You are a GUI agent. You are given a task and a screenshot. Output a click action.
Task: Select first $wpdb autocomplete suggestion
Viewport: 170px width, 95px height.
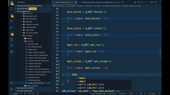[104, 78]
